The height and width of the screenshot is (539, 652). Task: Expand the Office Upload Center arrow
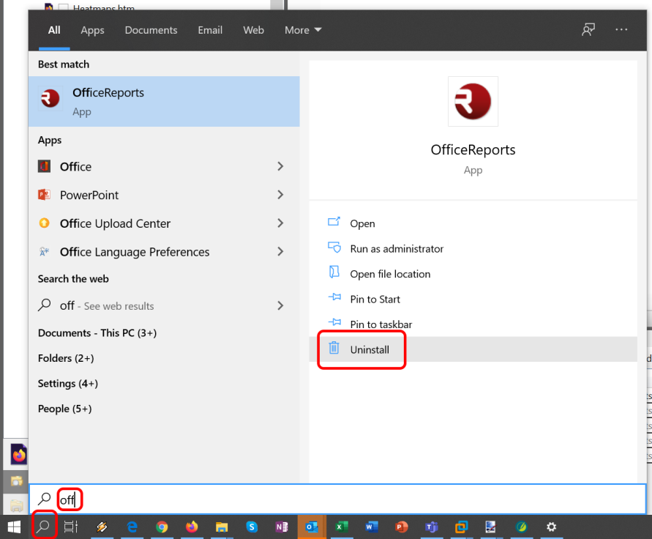(280, 223)
